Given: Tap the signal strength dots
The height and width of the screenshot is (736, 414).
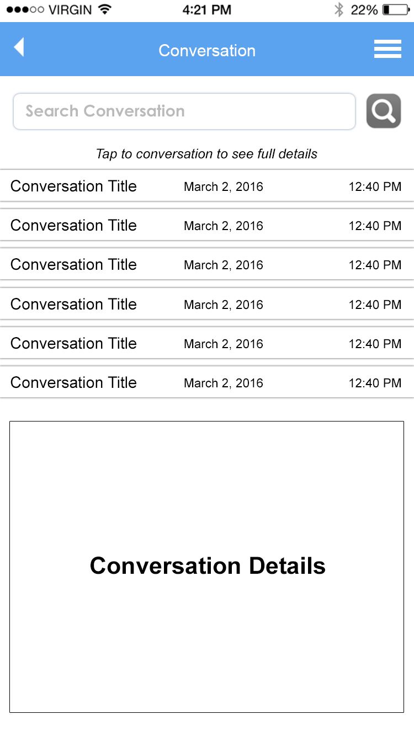Looking at the screenshot, I should [x=25, y=9].
